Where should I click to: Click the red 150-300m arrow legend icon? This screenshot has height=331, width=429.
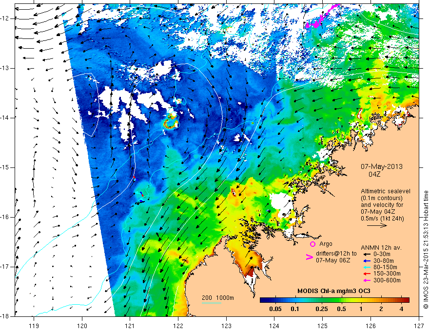pos(367,274)
